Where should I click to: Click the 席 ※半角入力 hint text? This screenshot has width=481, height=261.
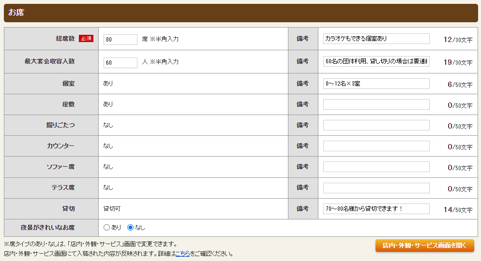[160, 39]
